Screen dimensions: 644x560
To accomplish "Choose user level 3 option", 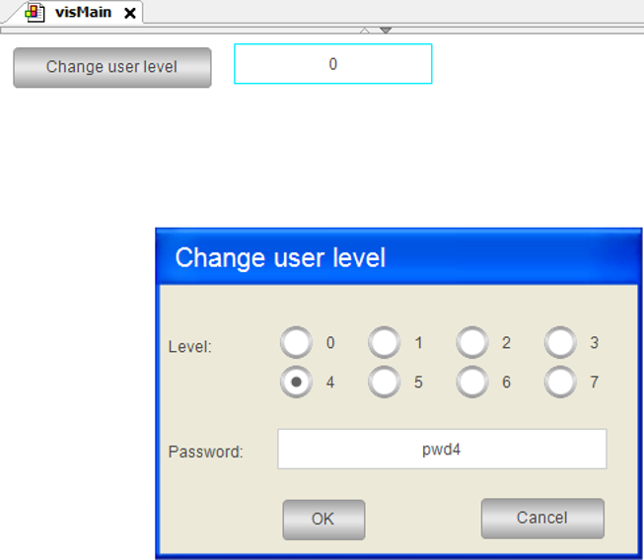I will pyautogui.click(x=560, y=343).
